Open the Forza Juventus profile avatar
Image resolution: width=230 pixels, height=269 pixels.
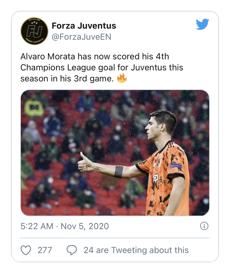click(34, 31)
